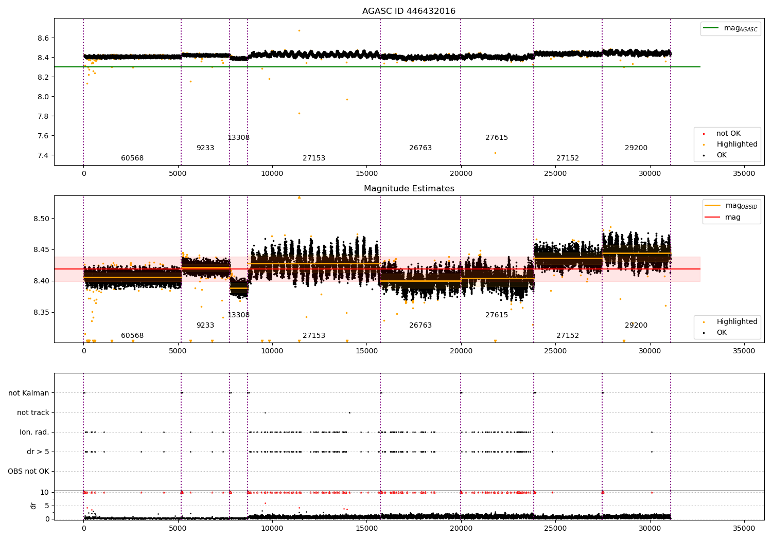
Task: Click obsid 26763 in the Magnitude Estimates plot
Action: 420,326
